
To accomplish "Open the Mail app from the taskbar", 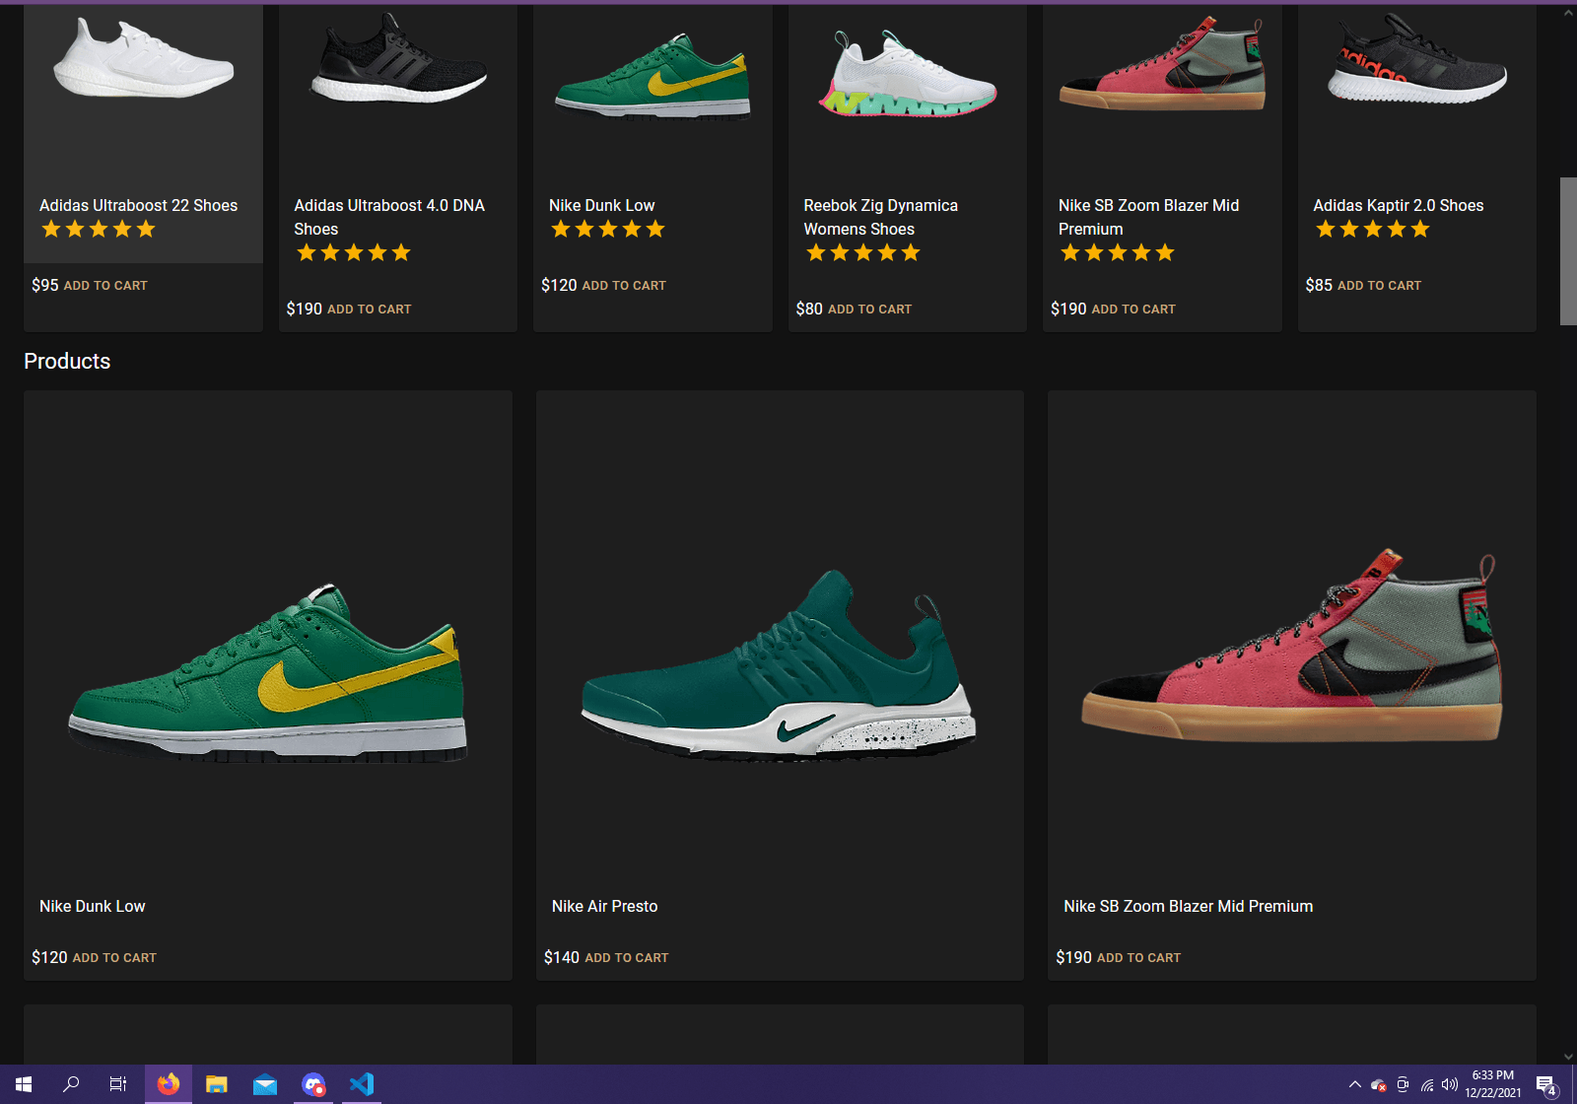I will click(x=265, y=1084).
